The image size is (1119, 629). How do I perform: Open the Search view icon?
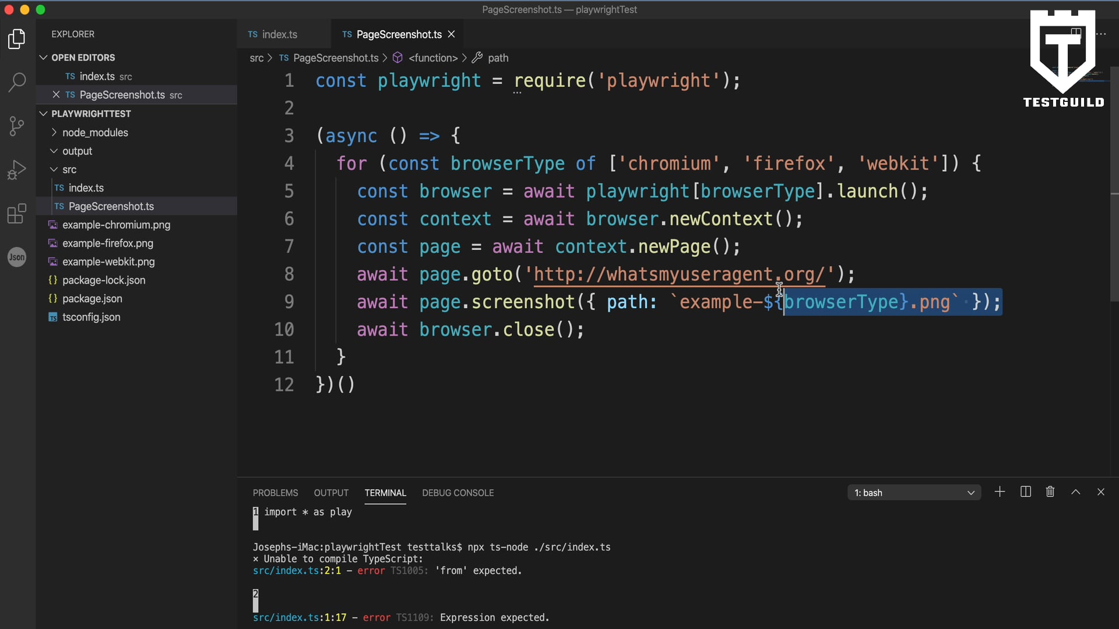[17, 82]
